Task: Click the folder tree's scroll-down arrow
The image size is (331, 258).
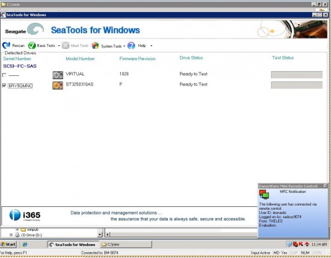Action: [100, 234]
